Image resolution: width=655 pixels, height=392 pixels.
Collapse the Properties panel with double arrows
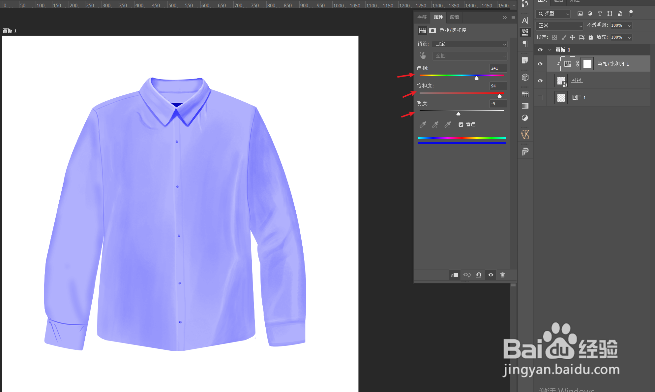(505, 17)
